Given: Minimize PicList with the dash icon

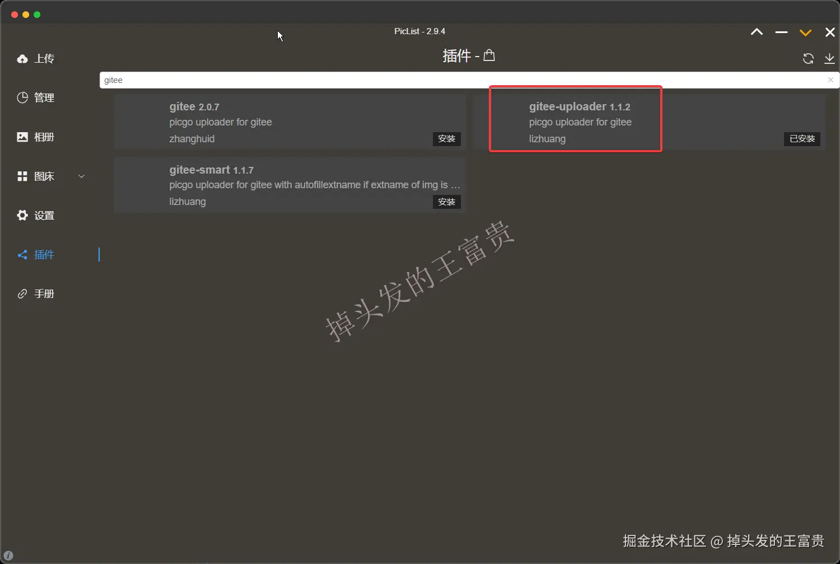Looking at the screenshot, I should click(x=781, y=32).
